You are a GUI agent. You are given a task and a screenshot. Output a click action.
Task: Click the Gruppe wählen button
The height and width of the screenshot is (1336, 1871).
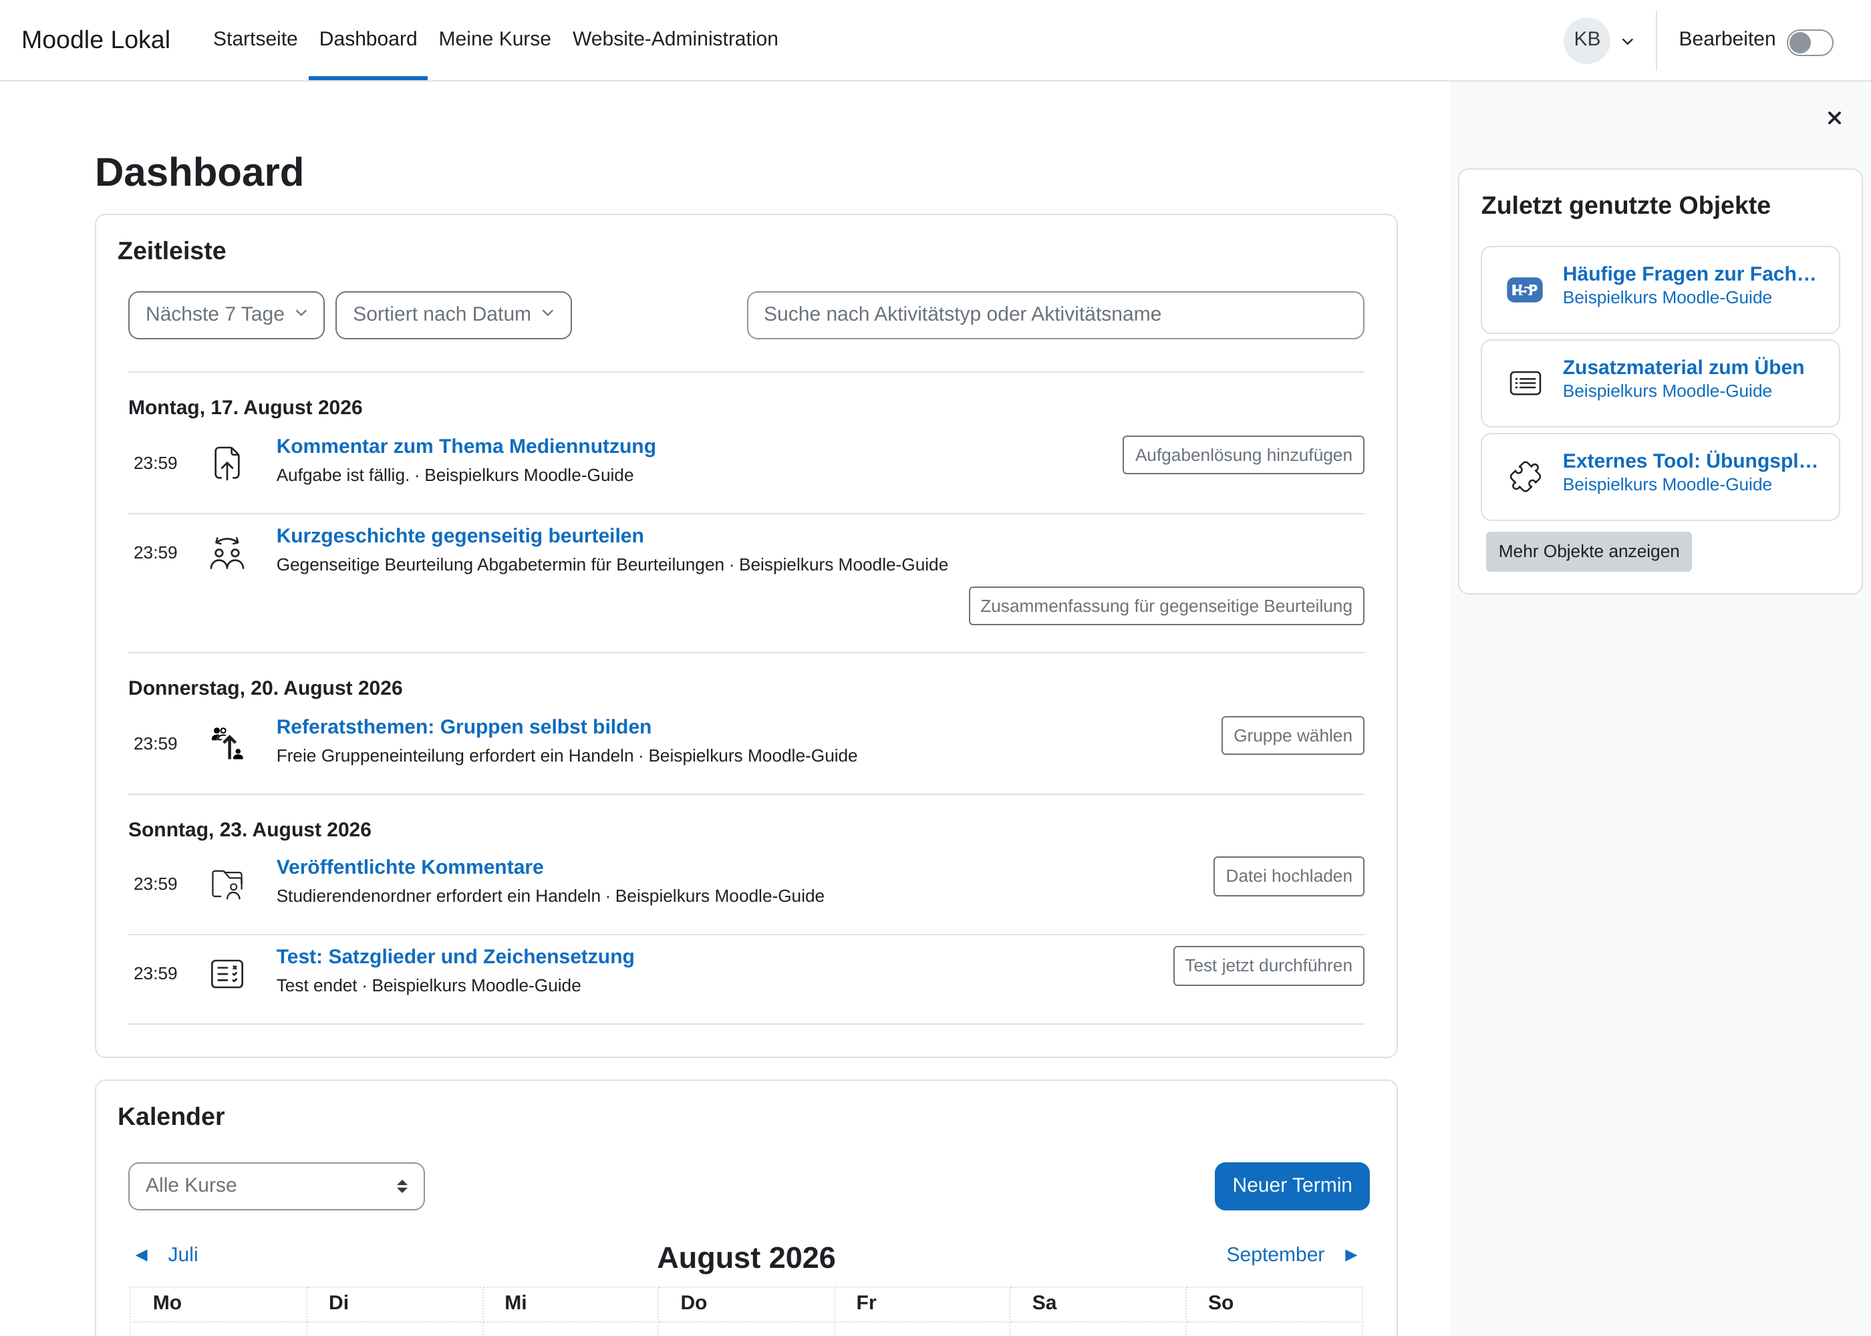coord(1292,735)
